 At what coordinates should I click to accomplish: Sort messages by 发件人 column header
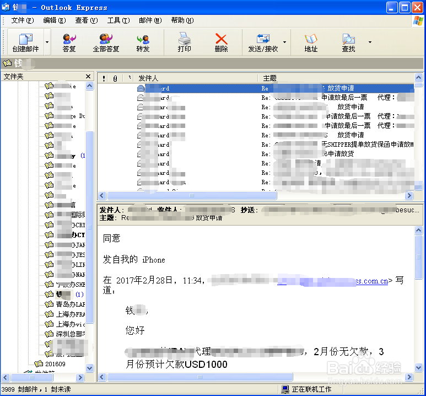point(148,78)
